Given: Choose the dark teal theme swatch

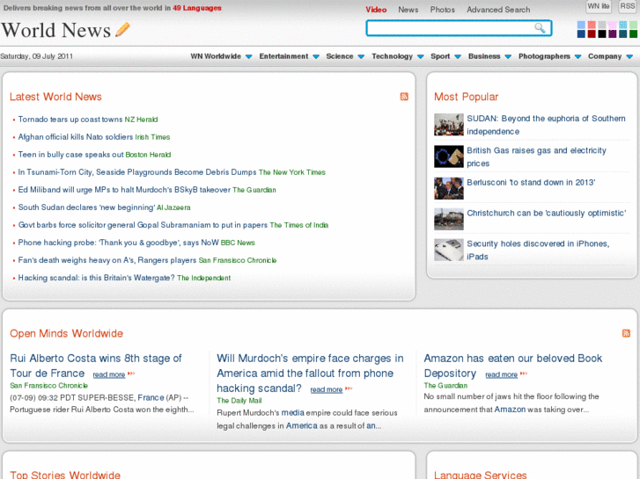Looking at the screenshot, I should [x=623, y=34].
